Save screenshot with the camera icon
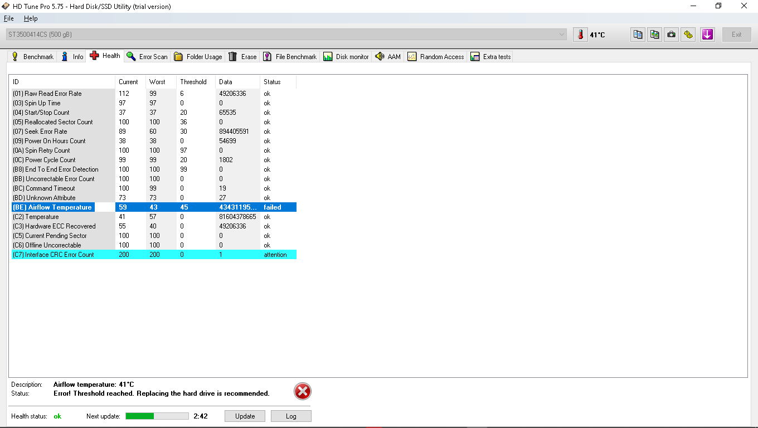758x428 pixels. tap(672, 35)
